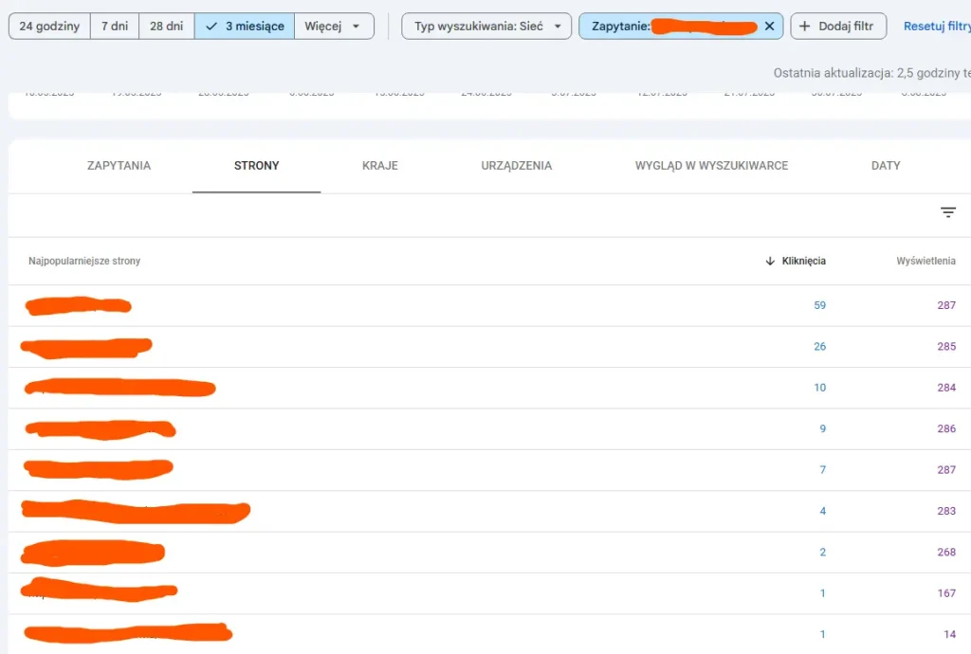Select the 28 dni date range
Image resolution: width=971 pixels, height=654 pixels.
166,27
